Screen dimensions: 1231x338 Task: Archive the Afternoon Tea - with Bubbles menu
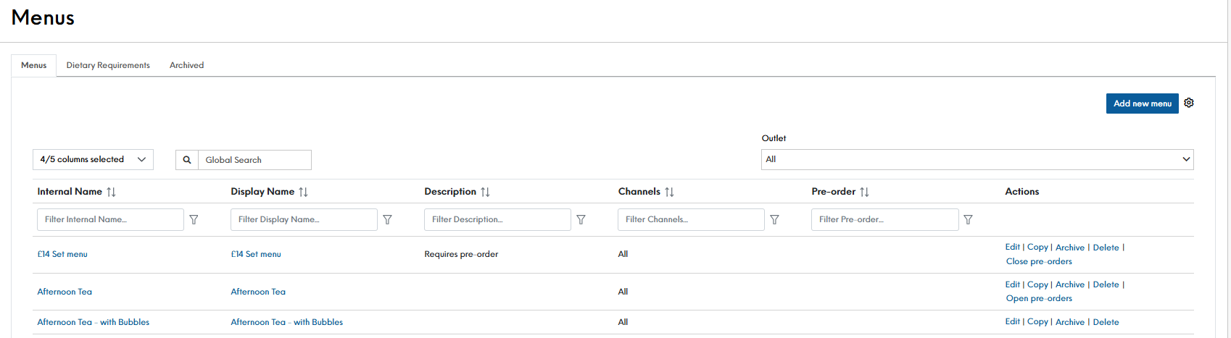point(1069,322)
